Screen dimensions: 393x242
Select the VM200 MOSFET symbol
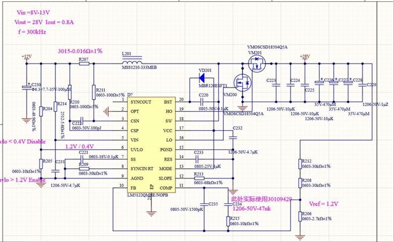coord(242,83)
